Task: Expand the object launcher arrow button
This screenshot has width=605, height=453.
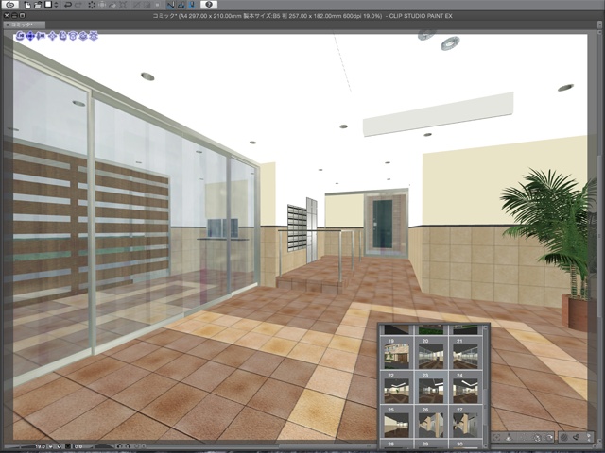Action: (589, 437)
